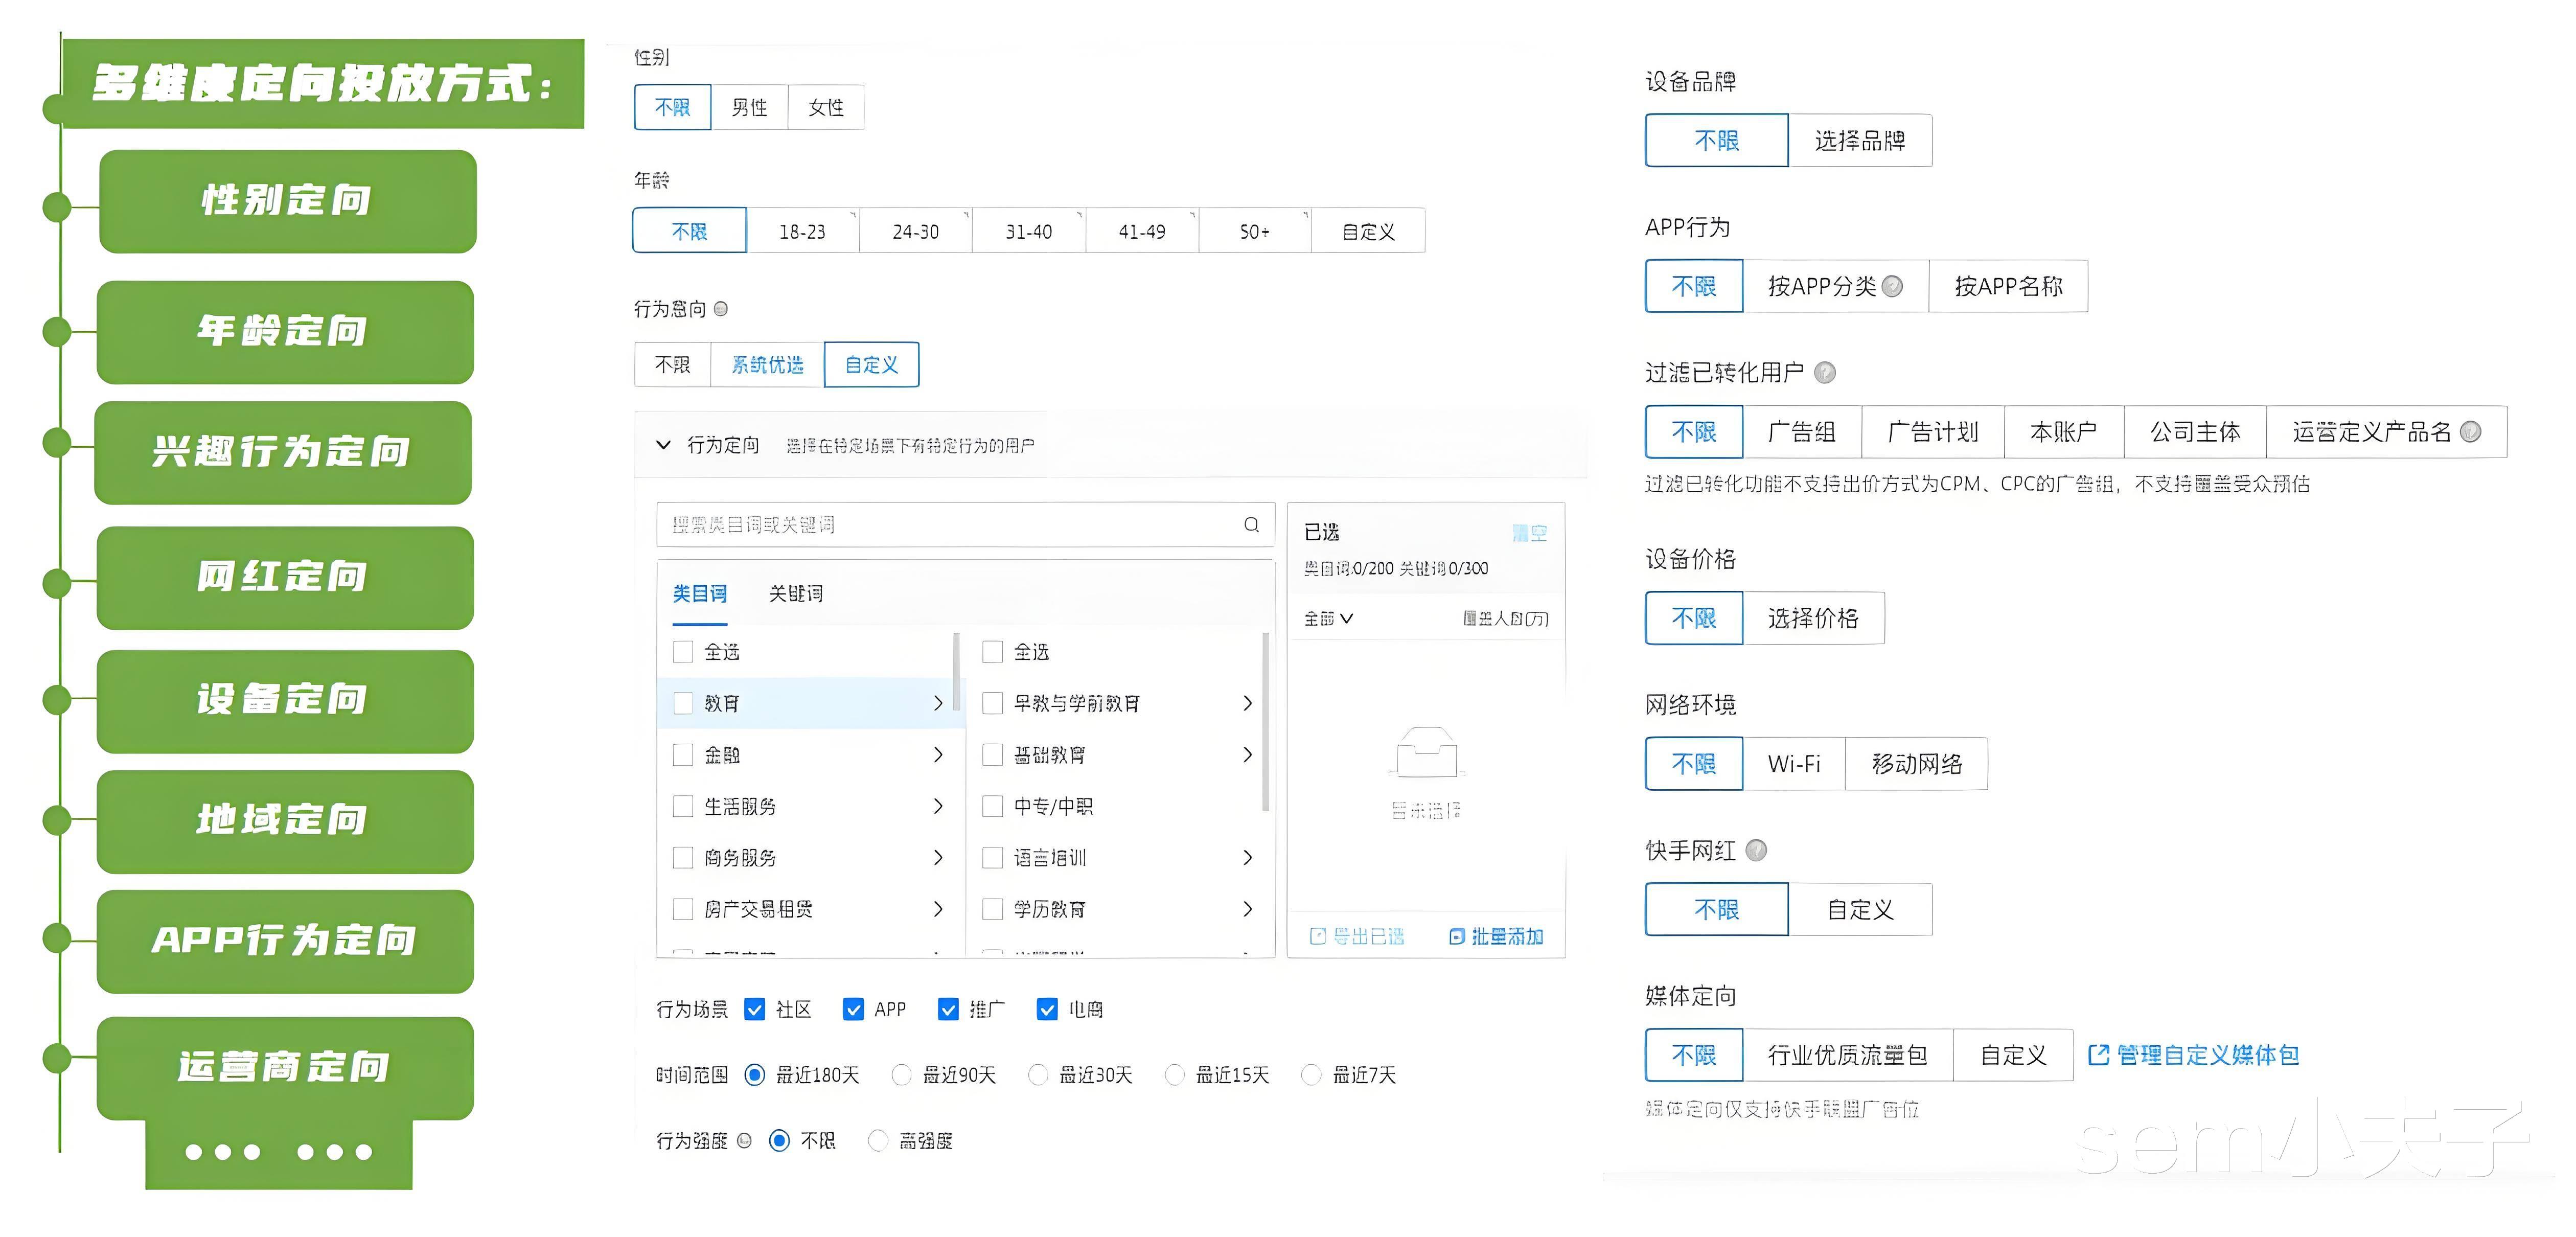Click the search magnifier icon
2576x1237 pixels.
pyautogui.click(x=1251, y=525)
